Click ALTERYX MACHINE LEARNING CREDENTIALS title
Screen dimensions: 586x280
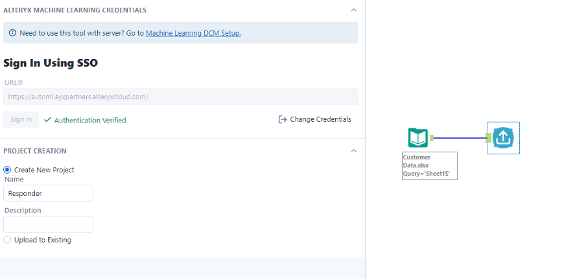coord(75,10)
